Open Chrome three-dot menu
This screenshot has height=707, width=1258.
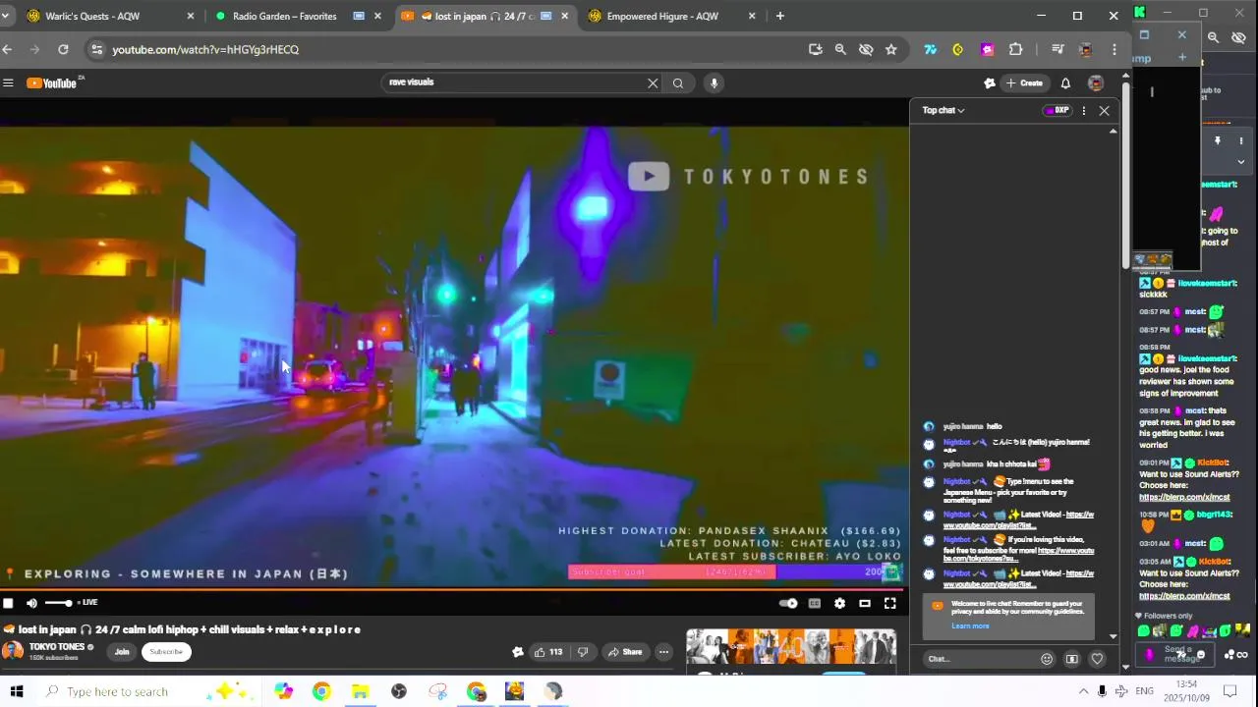pyautogui.click(x=1114, y=49)
